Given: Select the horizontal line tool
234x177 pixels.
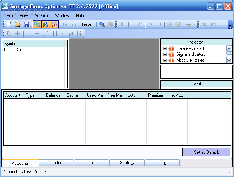Looking at the screenshot, I should 37,34.
